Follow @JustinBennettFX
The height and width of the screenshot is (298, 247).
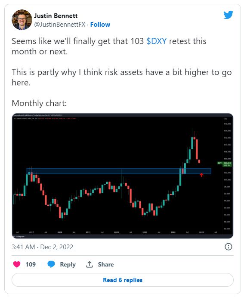100,25
